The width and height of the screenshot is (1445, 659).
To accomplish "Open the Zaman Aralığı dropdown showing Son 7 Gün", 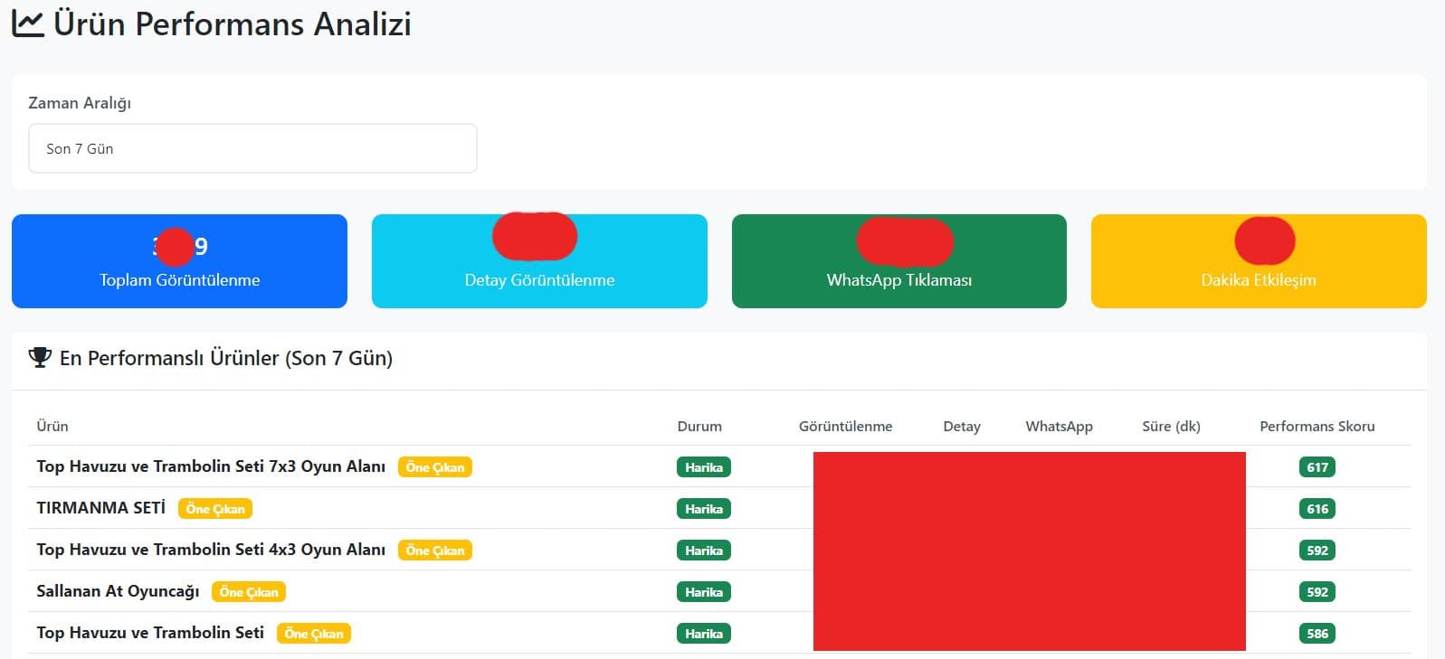I will [x=252, y=148].
